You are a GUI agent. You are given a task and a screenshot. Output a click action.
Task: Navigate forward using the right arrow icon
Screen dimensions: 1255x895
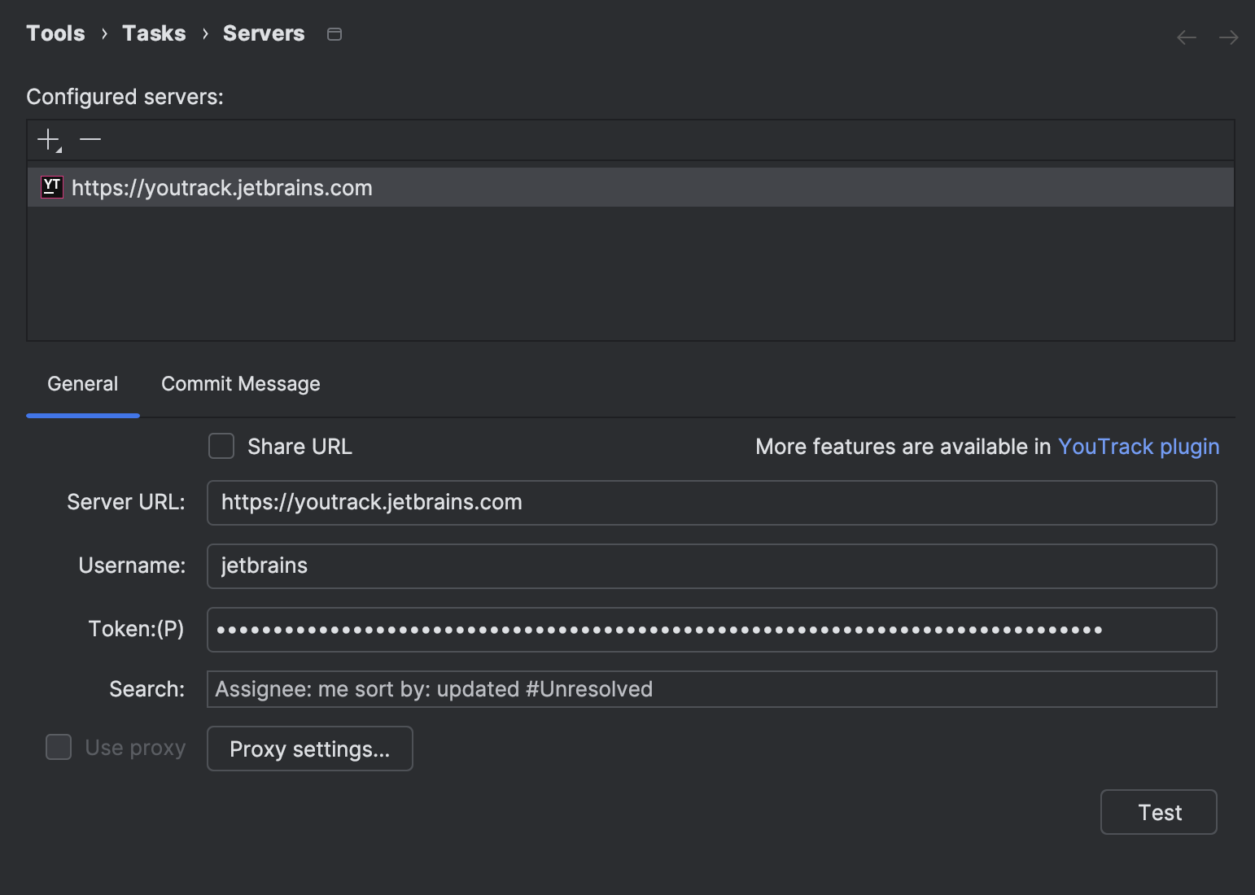tap(1228, 37)
